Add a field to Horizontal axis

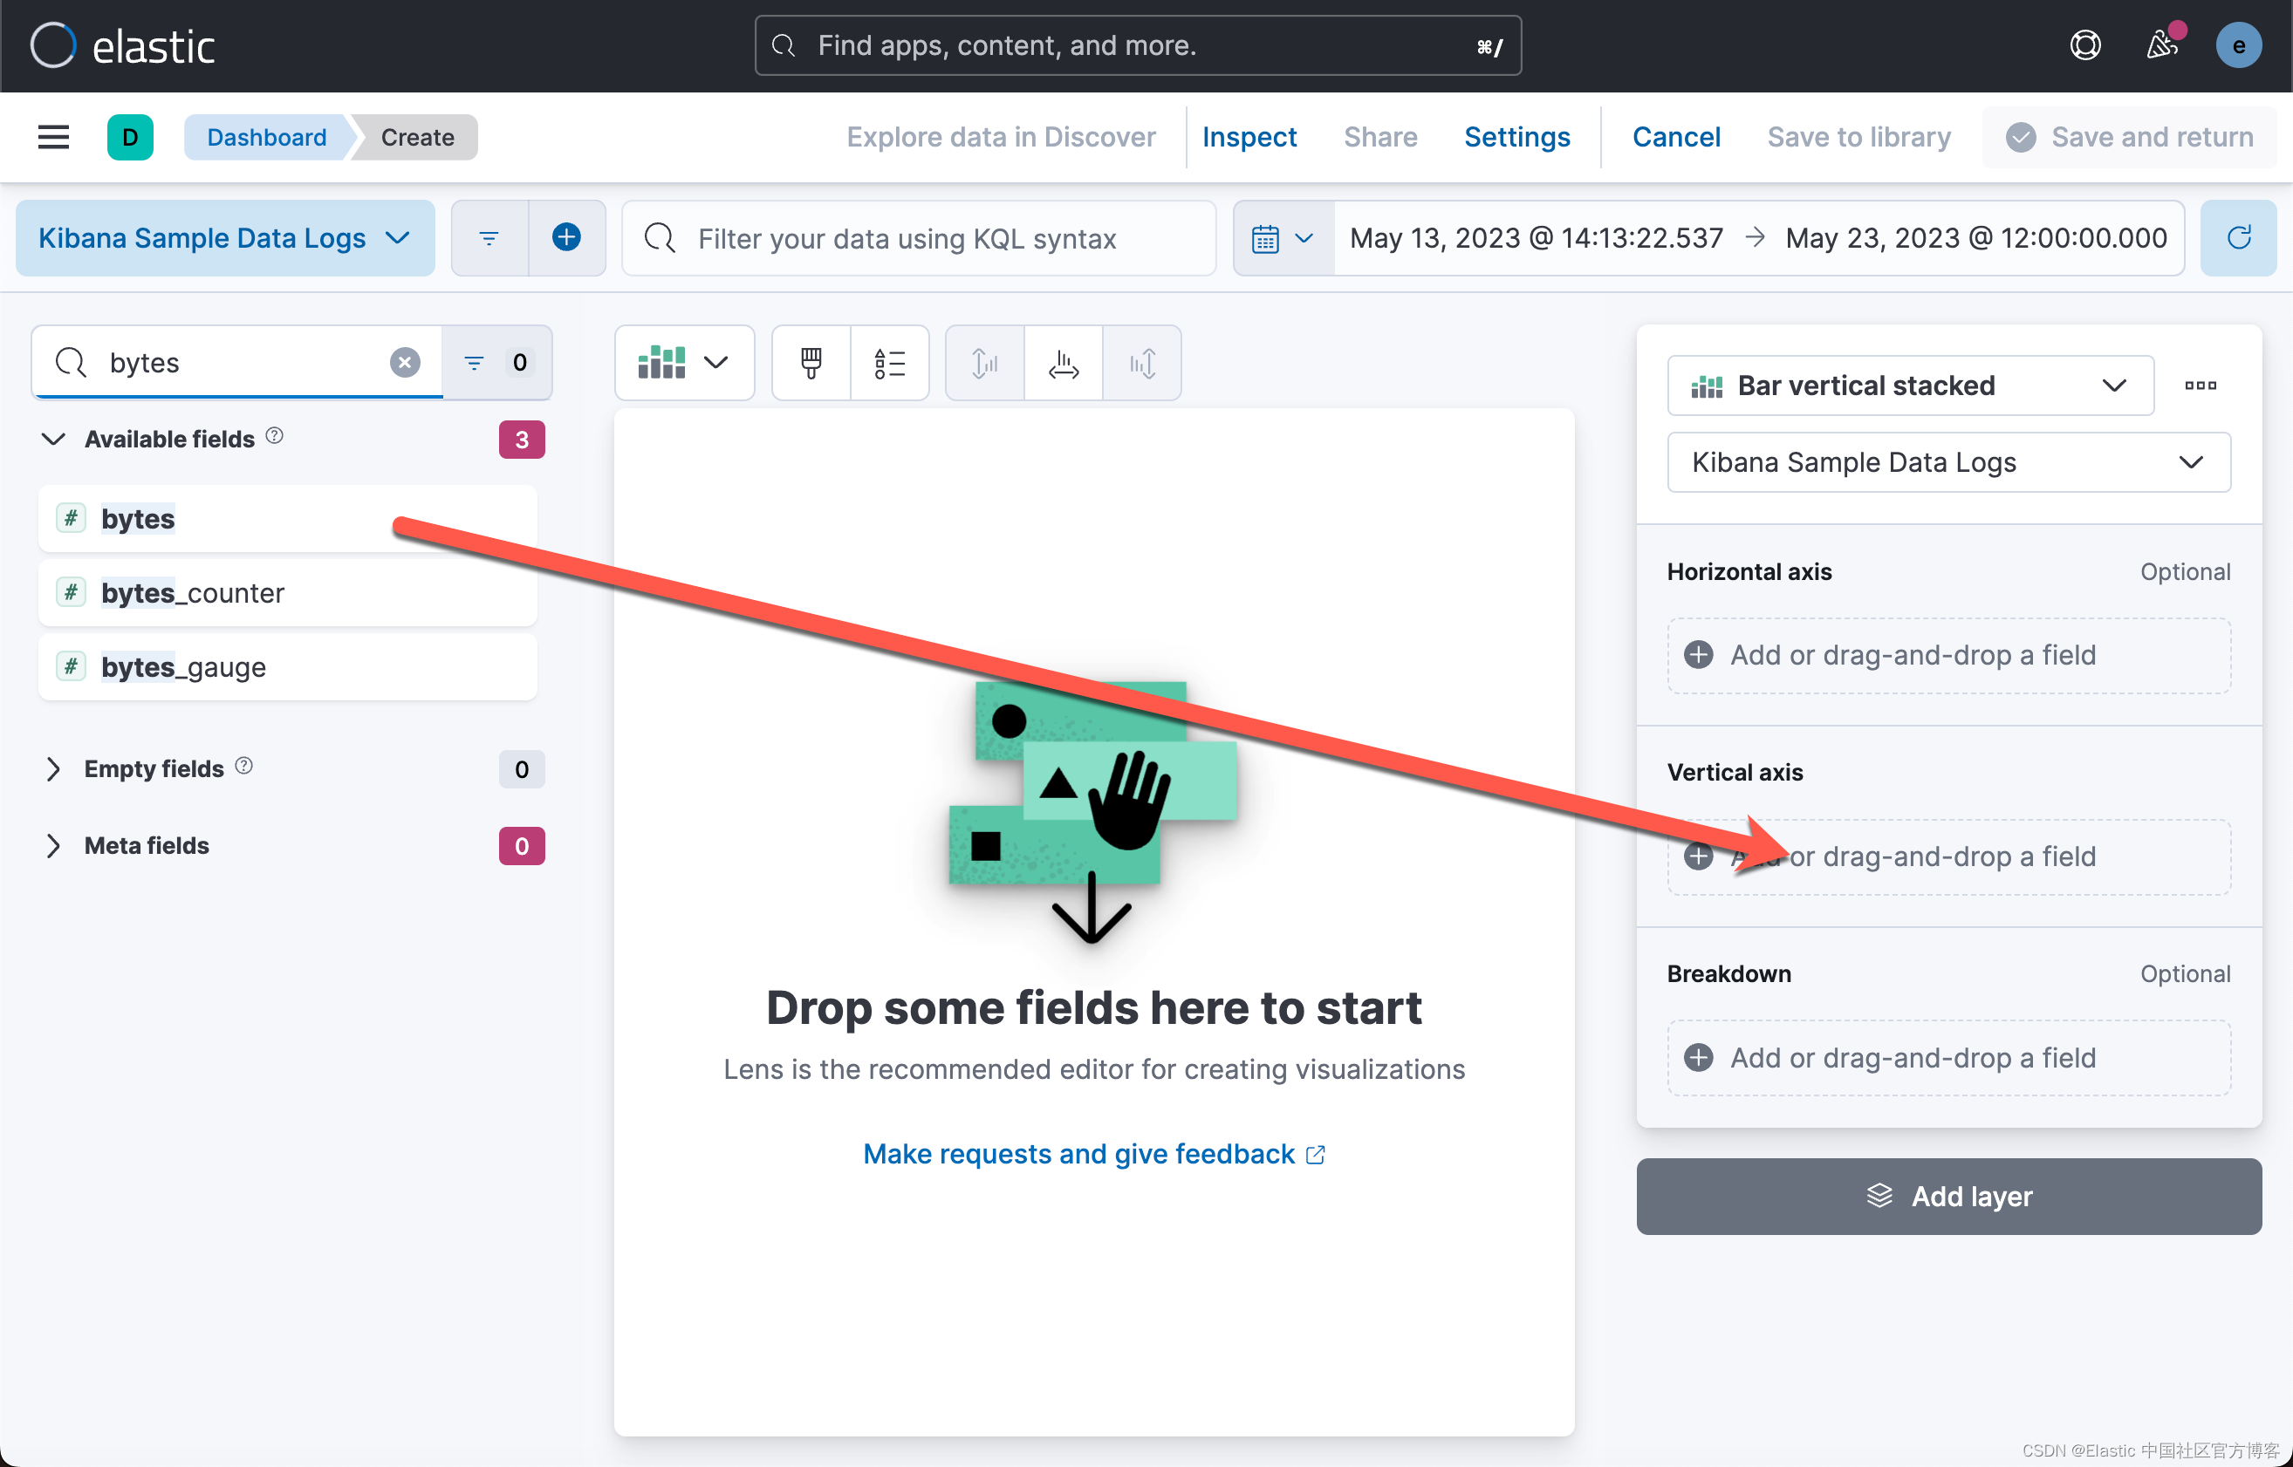[1948, 655]
